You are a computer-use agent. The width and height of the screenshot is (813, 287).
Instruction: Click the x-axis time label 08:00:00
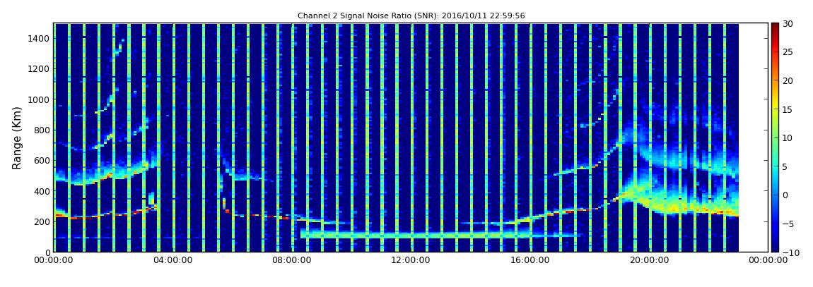pyautogui.click(x=291, y=261)
